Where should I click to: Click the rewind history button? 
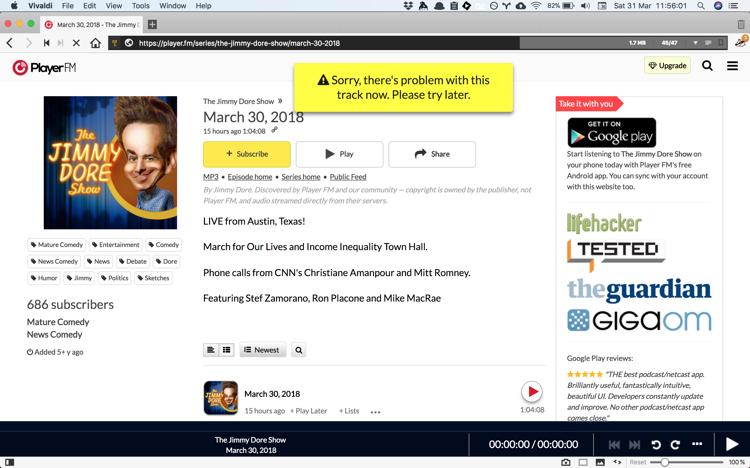[47, 43]
